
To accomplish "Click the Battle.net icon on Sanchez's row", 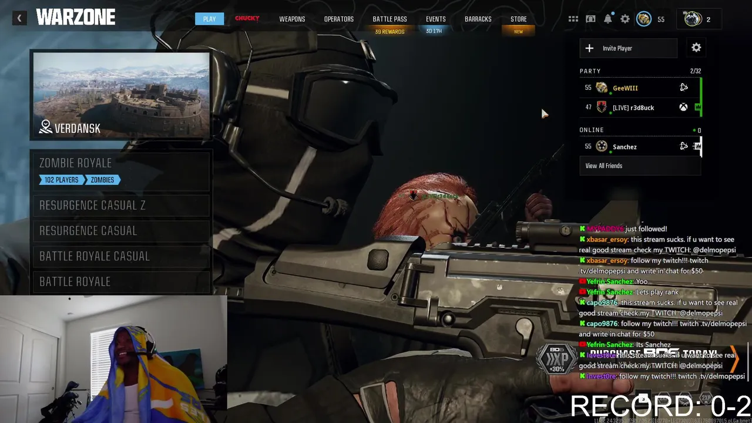I will tap(684, 146).
